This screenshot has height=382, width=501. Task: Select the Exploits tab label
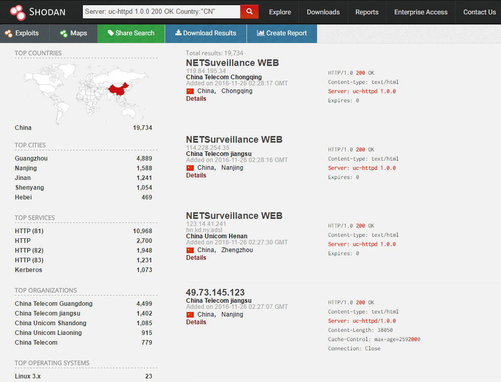pyautogui.click(x=27, y=33)
